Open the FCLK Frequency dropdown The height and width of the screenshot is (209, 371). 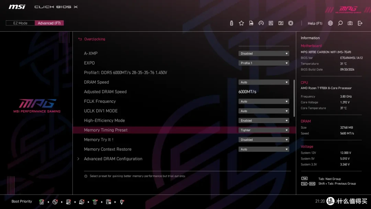[x=263, y=101]
